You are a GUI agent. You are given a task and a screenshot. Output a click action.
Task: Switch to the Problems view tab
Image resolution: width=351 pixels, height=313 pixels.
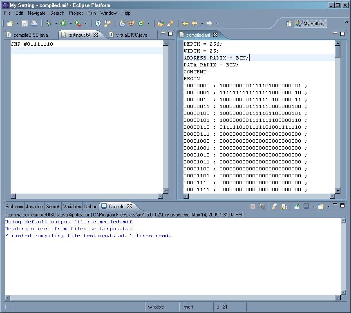[14, 207]
